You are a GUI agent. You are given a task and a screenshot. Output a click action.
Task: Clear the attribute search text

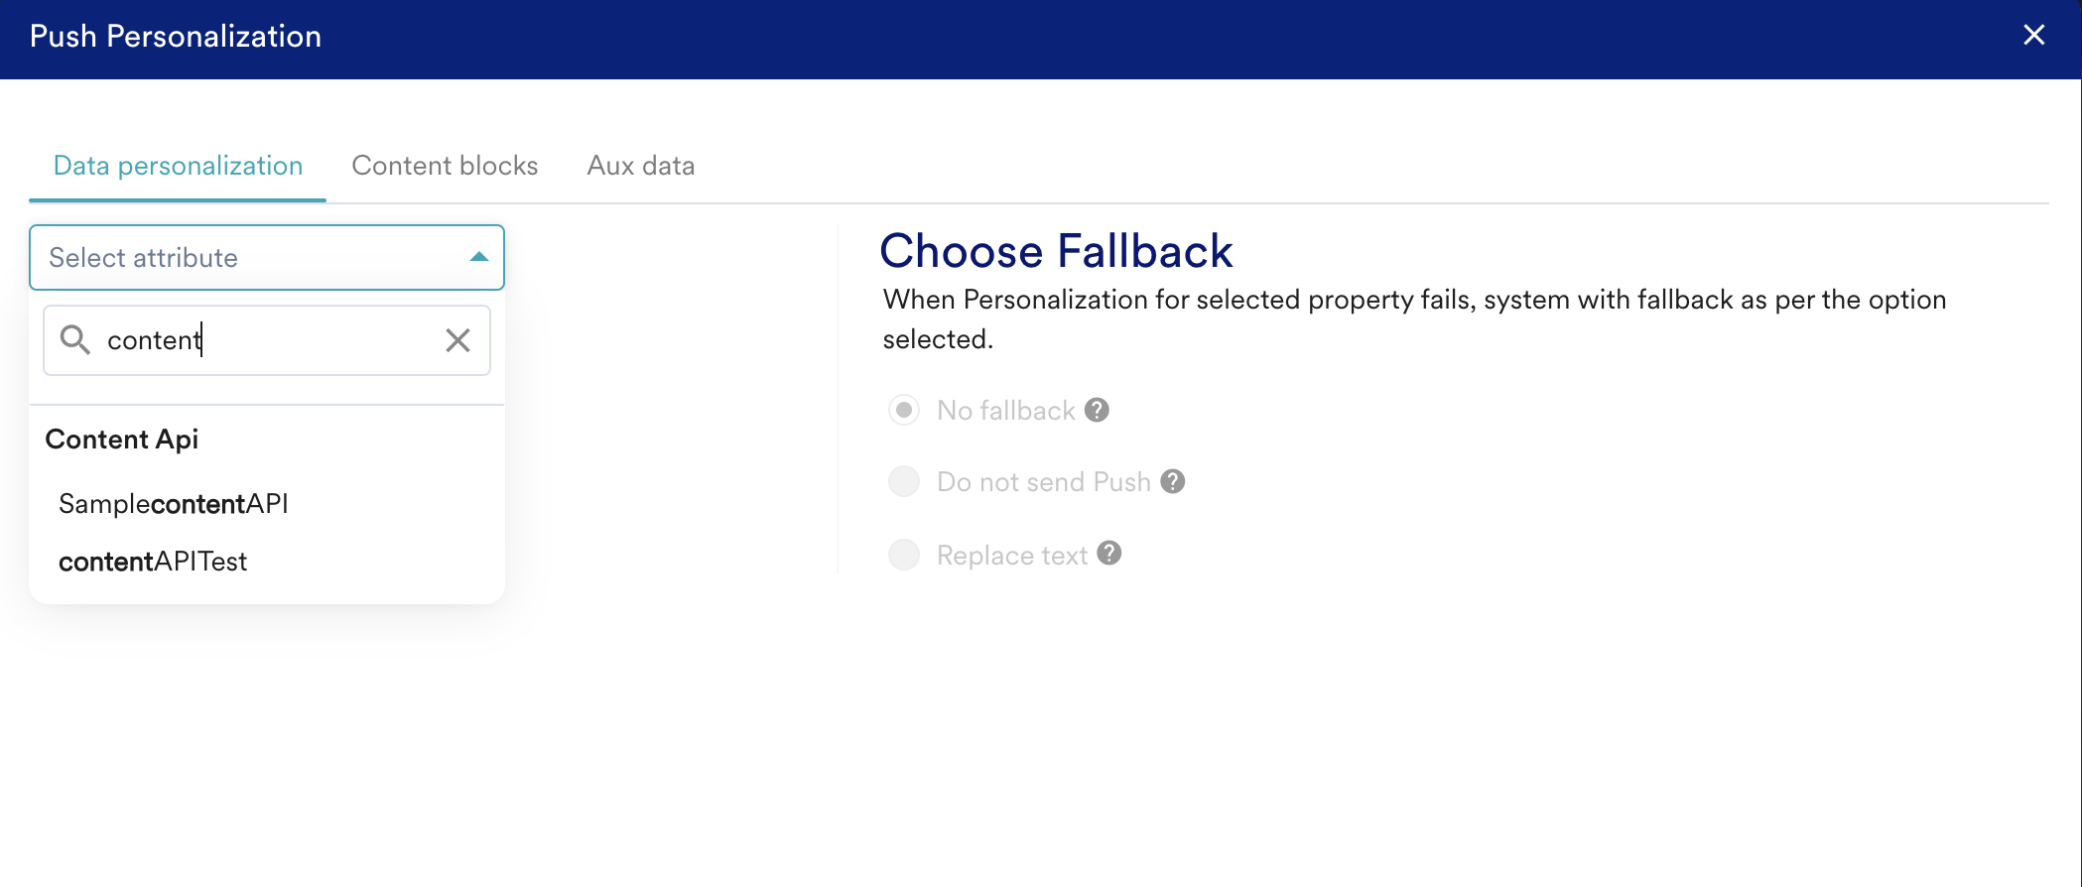click(x=457, y=340)
